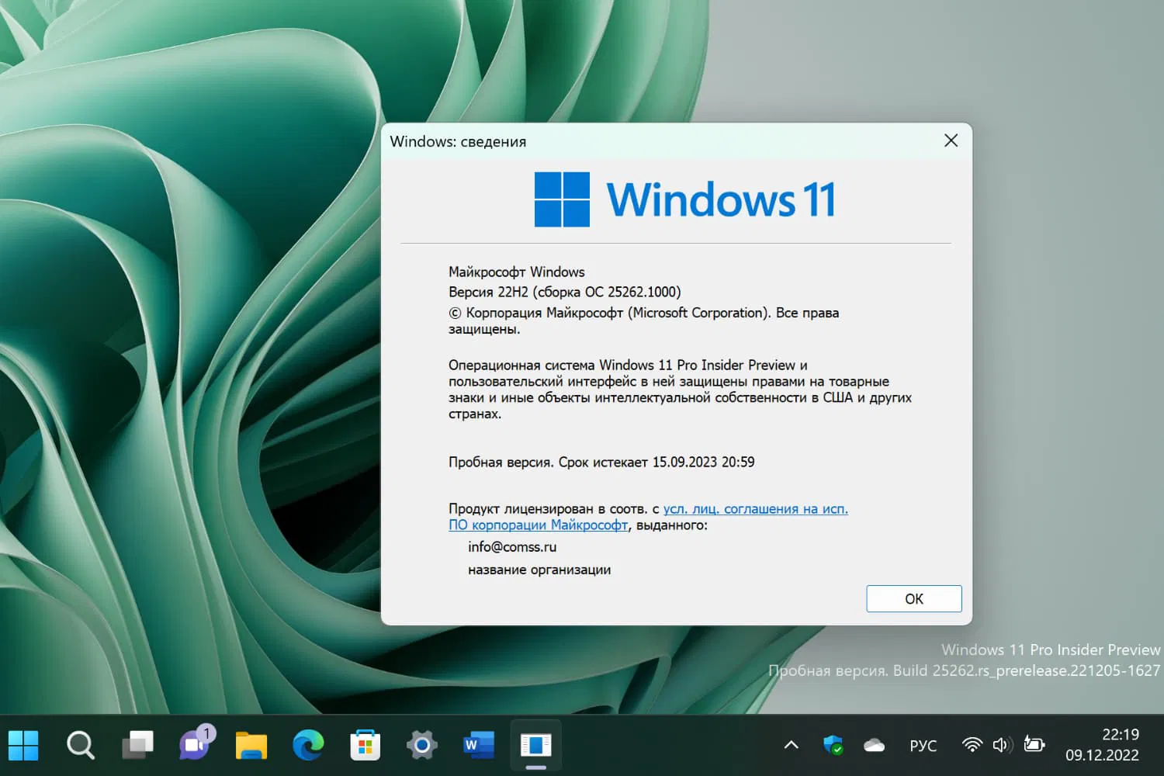Switch input language РУС indicator
Screen dimensions: 1164x776
(923, 746)
